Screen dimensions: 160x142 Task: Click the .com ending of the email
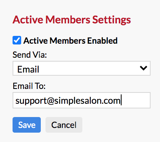pyautogui.click(x=111, y=101)
